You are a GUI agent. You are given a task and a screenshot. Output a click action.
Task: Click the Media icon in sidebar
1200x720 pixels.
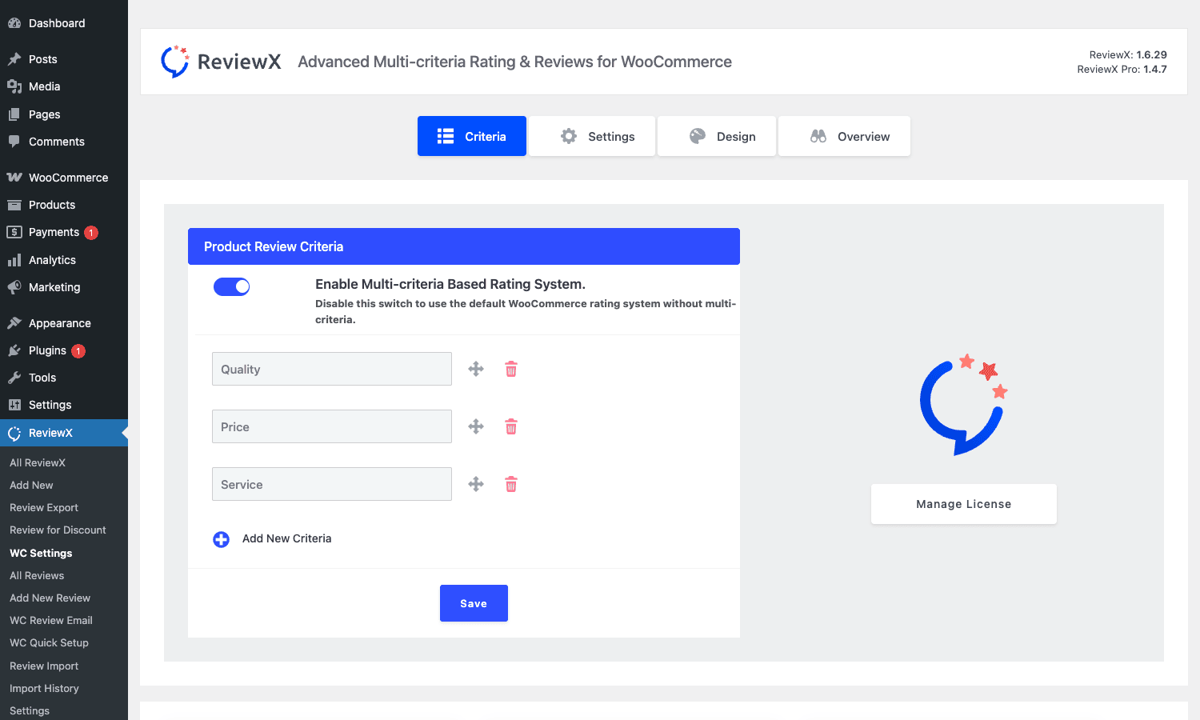14,86
